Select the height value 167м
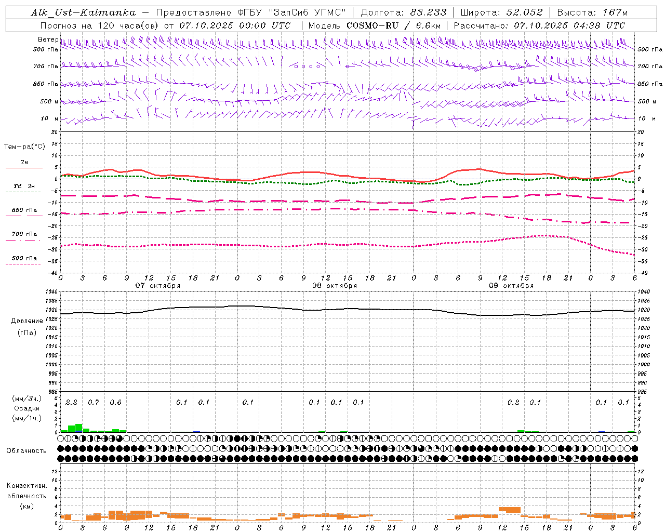665x532 pixels. (615, 12)
